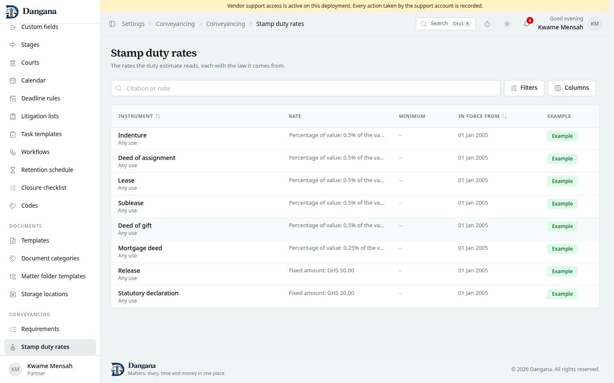Select the Sublease instrument name
Image resolution: width=614 pixels, height=383 pixels.
(131, 203)
